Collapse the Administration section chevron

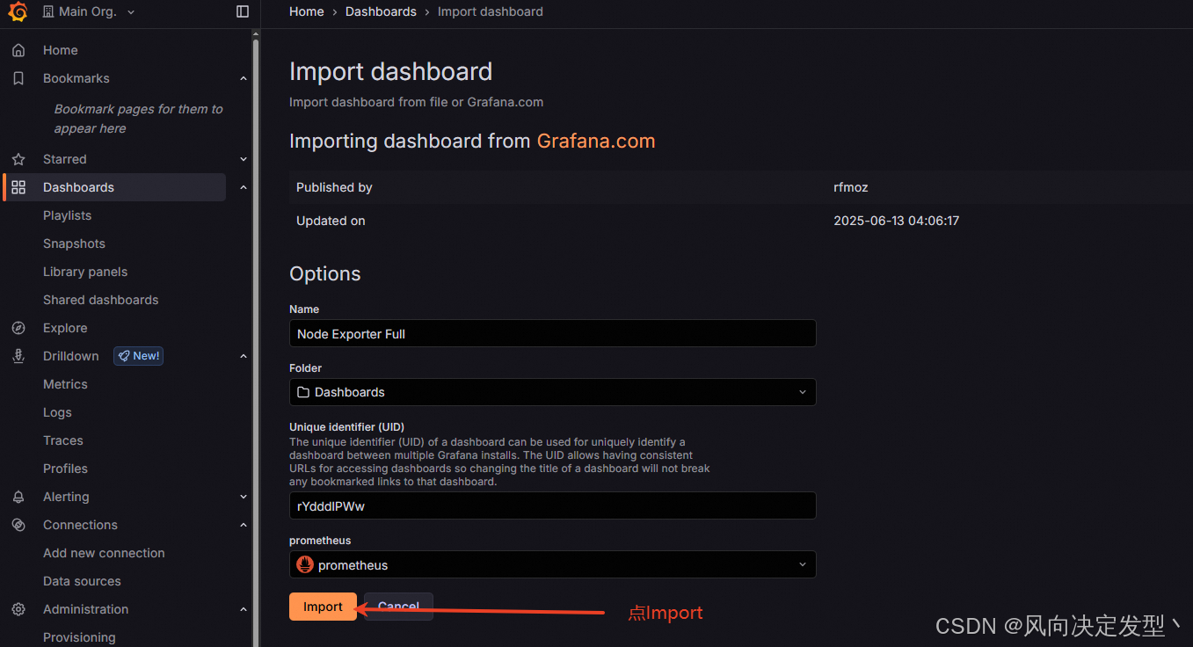point(244,609)
